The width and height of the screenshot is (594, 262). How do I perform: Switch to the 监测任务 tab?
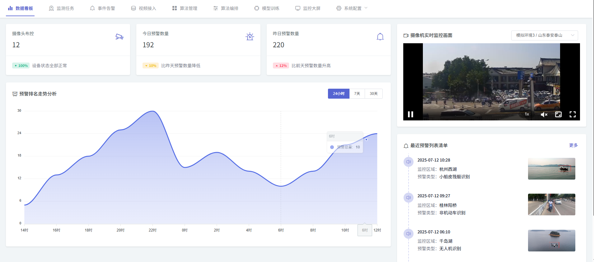click(x=62, y=8)
